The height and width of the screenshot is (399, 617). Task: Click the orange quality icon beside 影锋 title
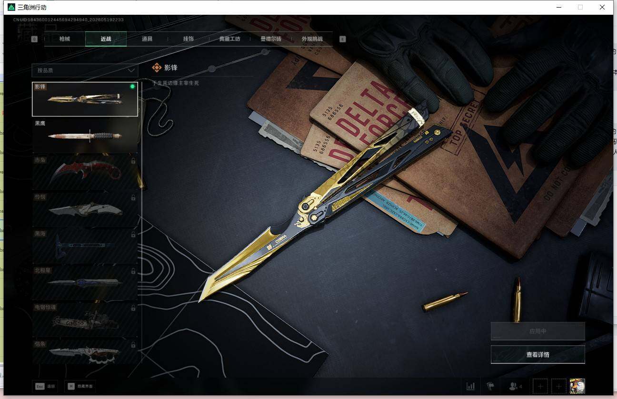click(x=157, y=68)
